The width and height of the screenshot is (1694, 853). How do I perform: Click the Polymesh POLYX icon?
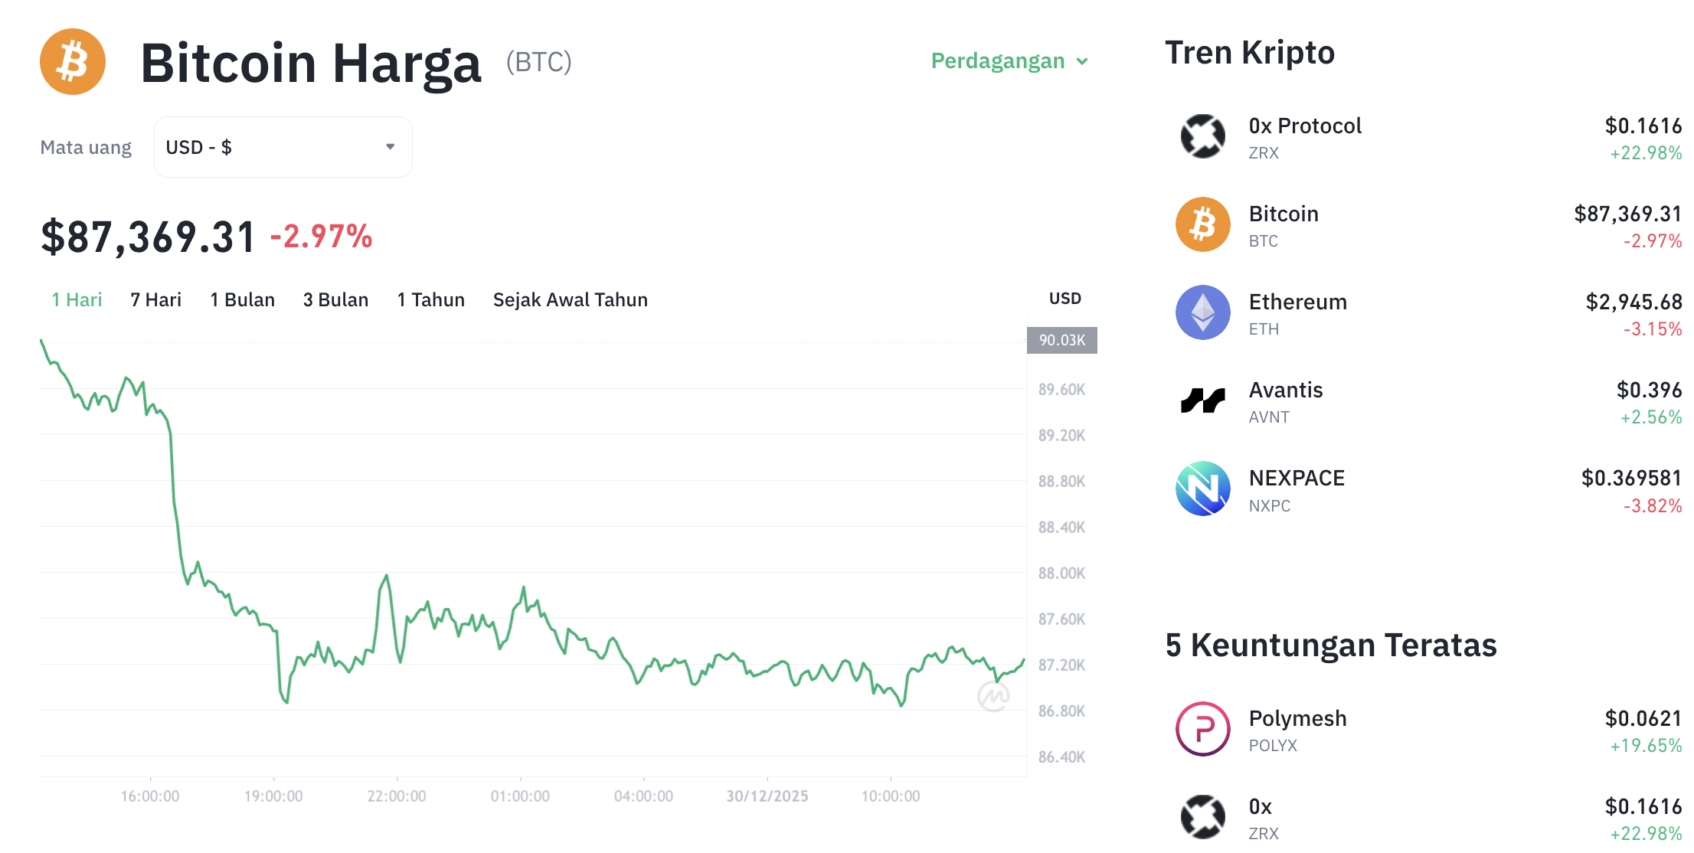[1202, 729]
